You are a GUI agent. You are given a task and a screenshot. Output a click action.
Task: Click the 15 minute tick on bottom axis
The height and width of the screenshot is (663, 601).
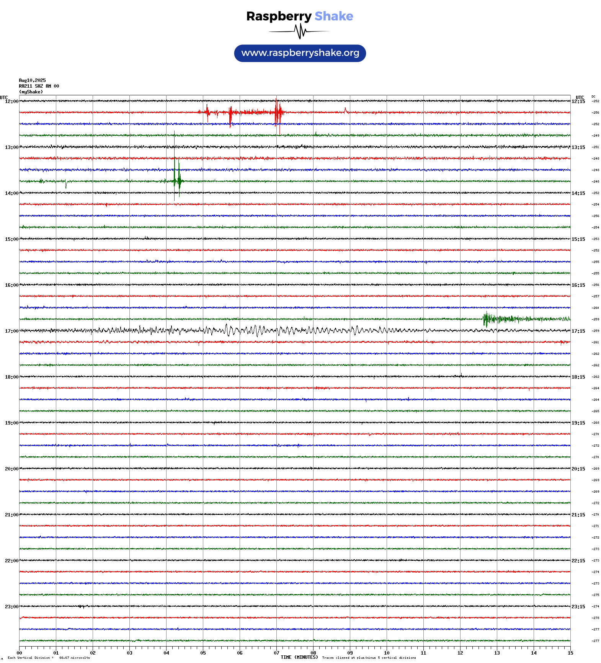tap(570, 653)
